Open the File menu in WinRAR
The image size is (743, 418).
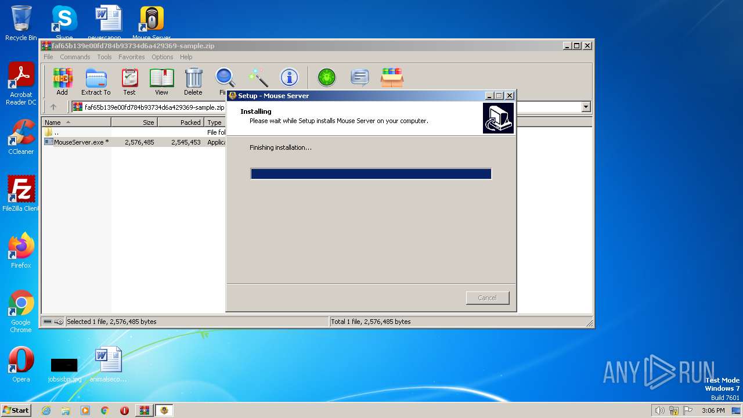pos(48,57)
